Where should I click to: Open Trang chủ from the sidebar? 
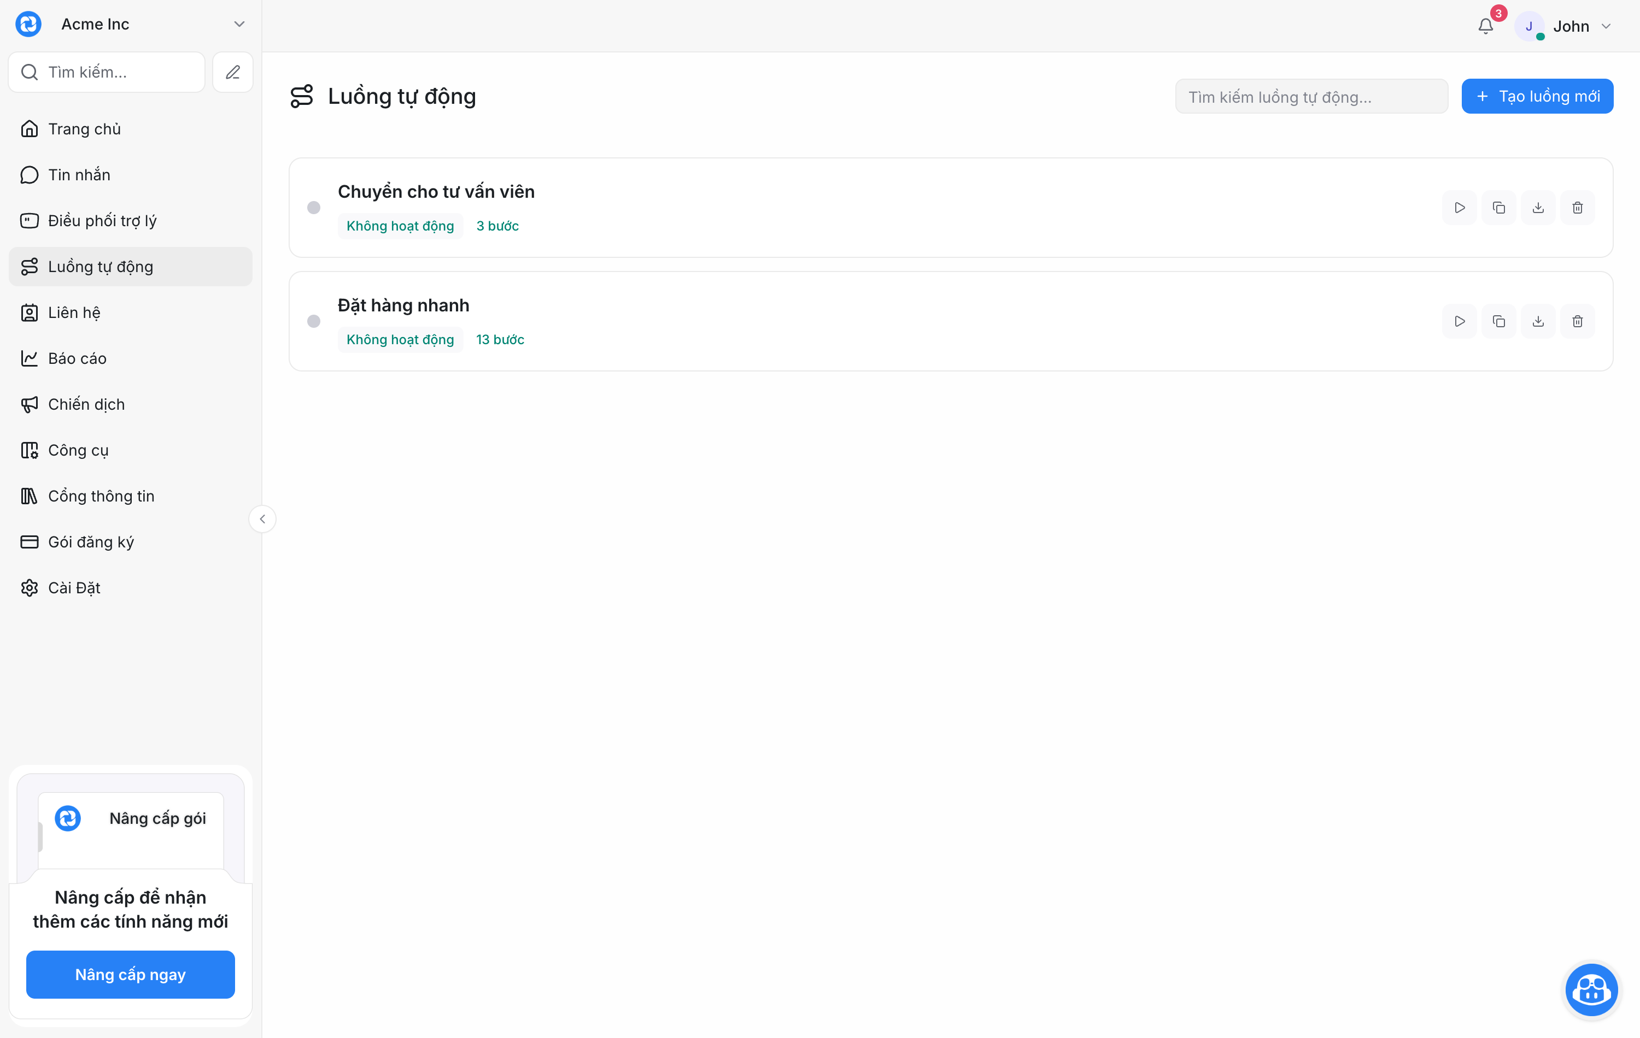tap(130, 128)
